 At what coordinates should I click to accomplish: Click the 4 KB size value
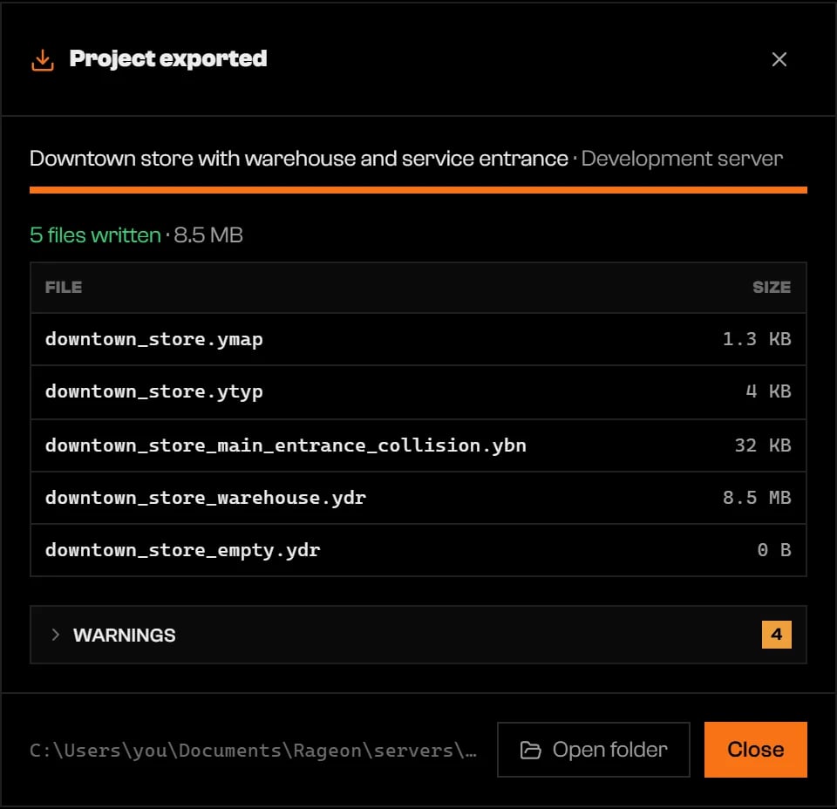768,391
